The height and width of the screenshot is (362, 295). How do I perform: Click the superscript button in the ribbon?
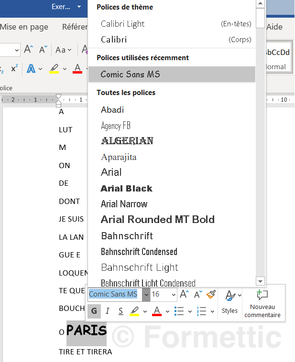pyautogui.click(x=14, y=69)
